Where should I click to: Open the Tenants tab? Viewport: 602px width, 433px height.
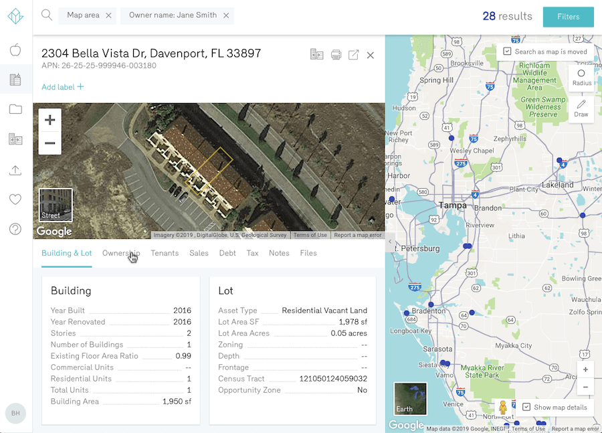[165, 253]
